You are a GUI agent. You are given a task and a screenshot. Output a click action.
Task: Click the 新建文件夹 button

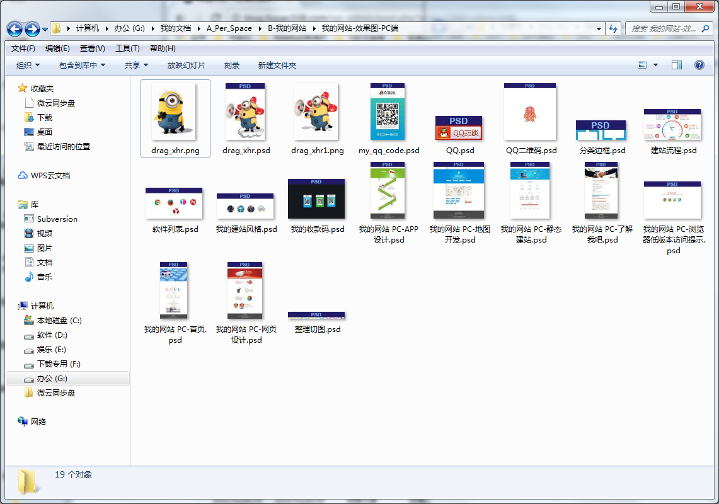tap(277, 65)
